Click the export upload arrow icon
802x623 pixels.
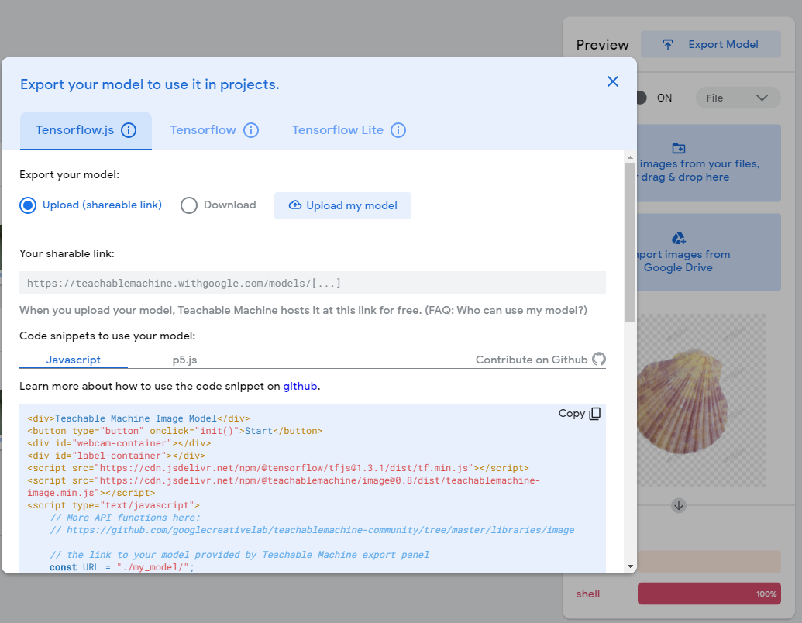(x=668, y=44)
